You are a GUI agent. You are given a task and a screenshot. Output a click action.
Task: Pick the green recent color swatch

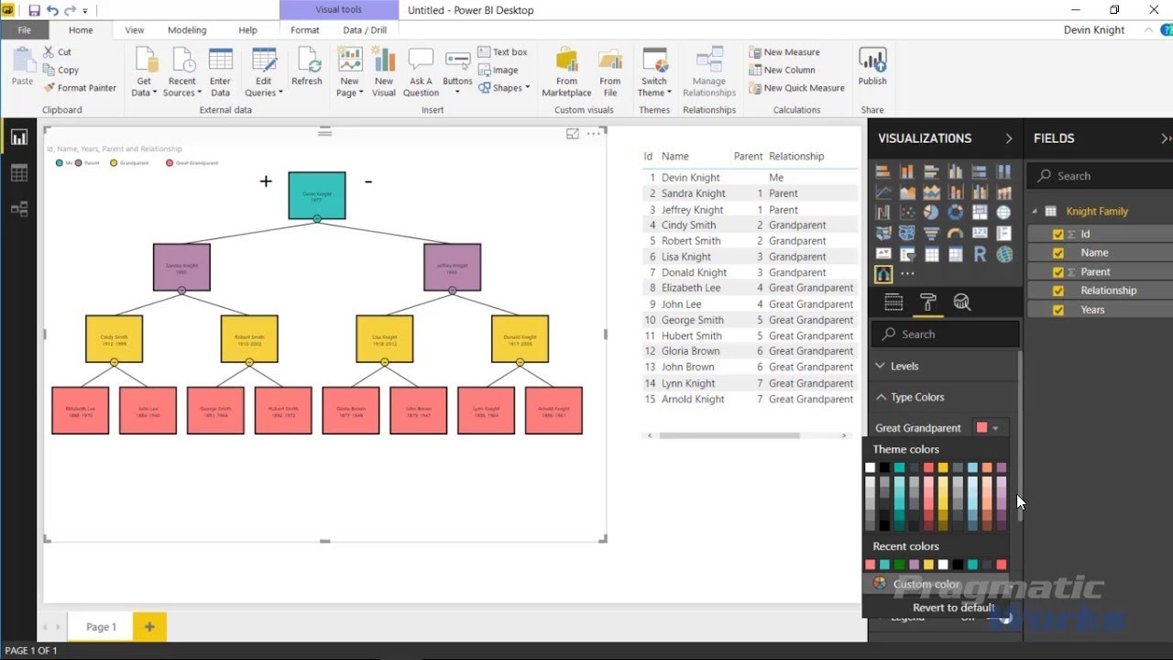[899, 565]
